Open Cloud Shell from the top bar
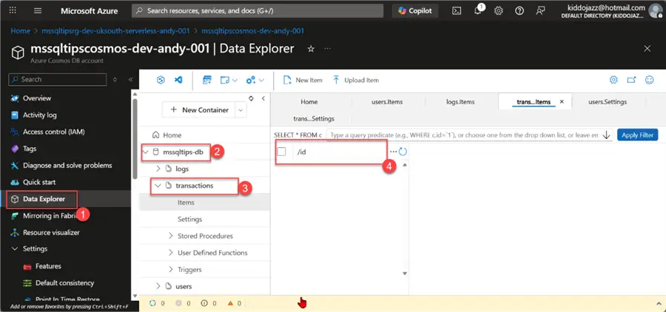Image resolution: width=666 pixels, height=312 pixels. (457, 11)
